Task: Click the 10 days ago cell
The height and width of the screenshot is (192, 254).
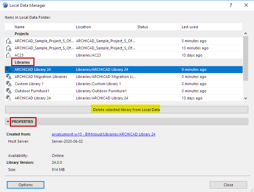Action: click(192, 55)
